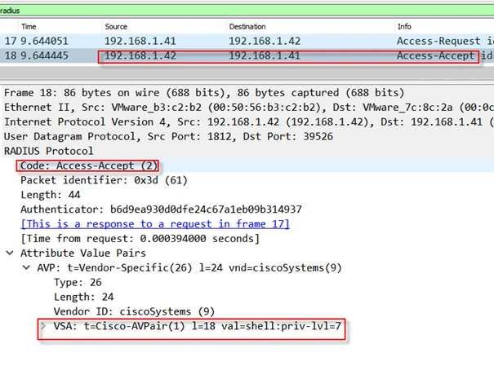
Task: Select the Code: Access-Accept (2) field
Action: coord(89,165)
